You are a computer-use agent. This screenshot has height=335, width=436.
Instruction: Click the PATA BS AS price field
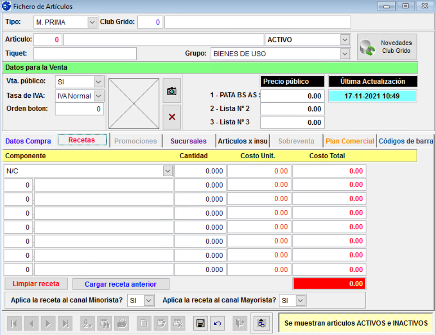(292, 96)
